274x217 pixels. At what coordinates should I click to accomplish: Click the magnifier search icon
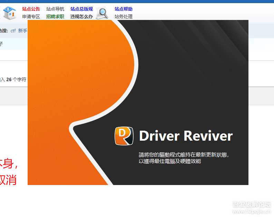pos(102,13)
